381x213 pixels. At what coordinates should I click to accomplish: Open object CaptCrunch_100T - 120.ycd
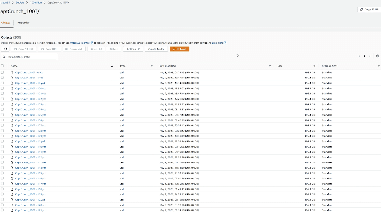coord(31,205)
